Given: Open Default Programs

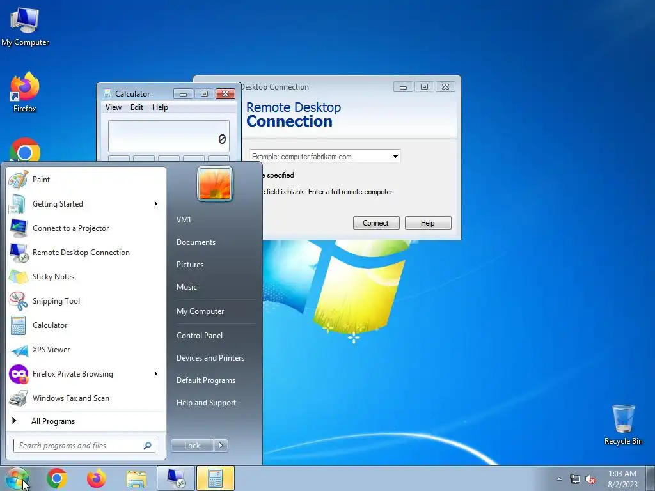Looking at the screenshot, I should tap(205, 380).
